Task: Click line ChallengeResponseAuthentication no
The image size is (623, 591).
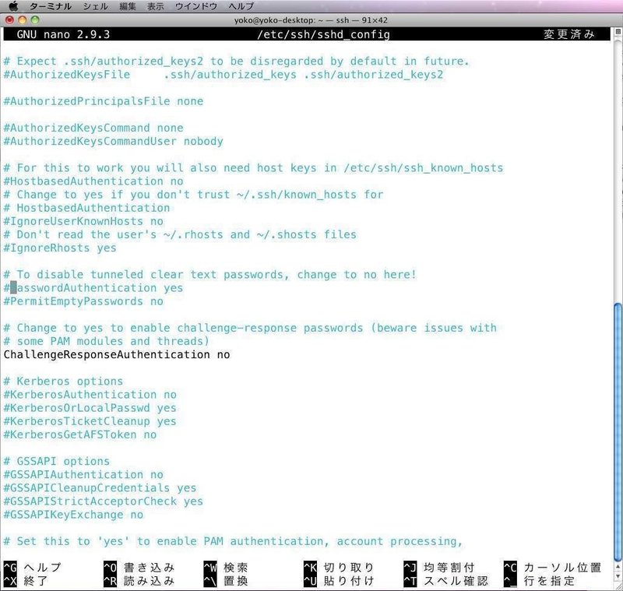Action: pyautogui.click(x=117, y=355)
